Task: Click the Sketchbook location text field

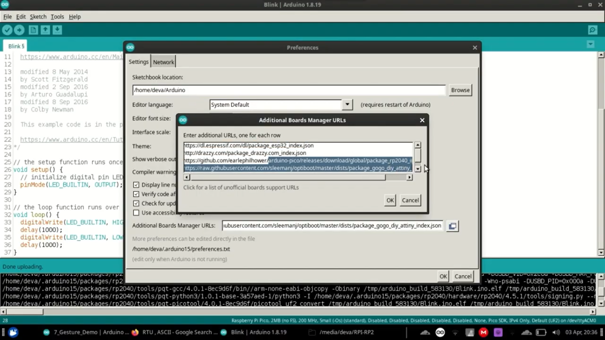Action: [x=289, y=90]
